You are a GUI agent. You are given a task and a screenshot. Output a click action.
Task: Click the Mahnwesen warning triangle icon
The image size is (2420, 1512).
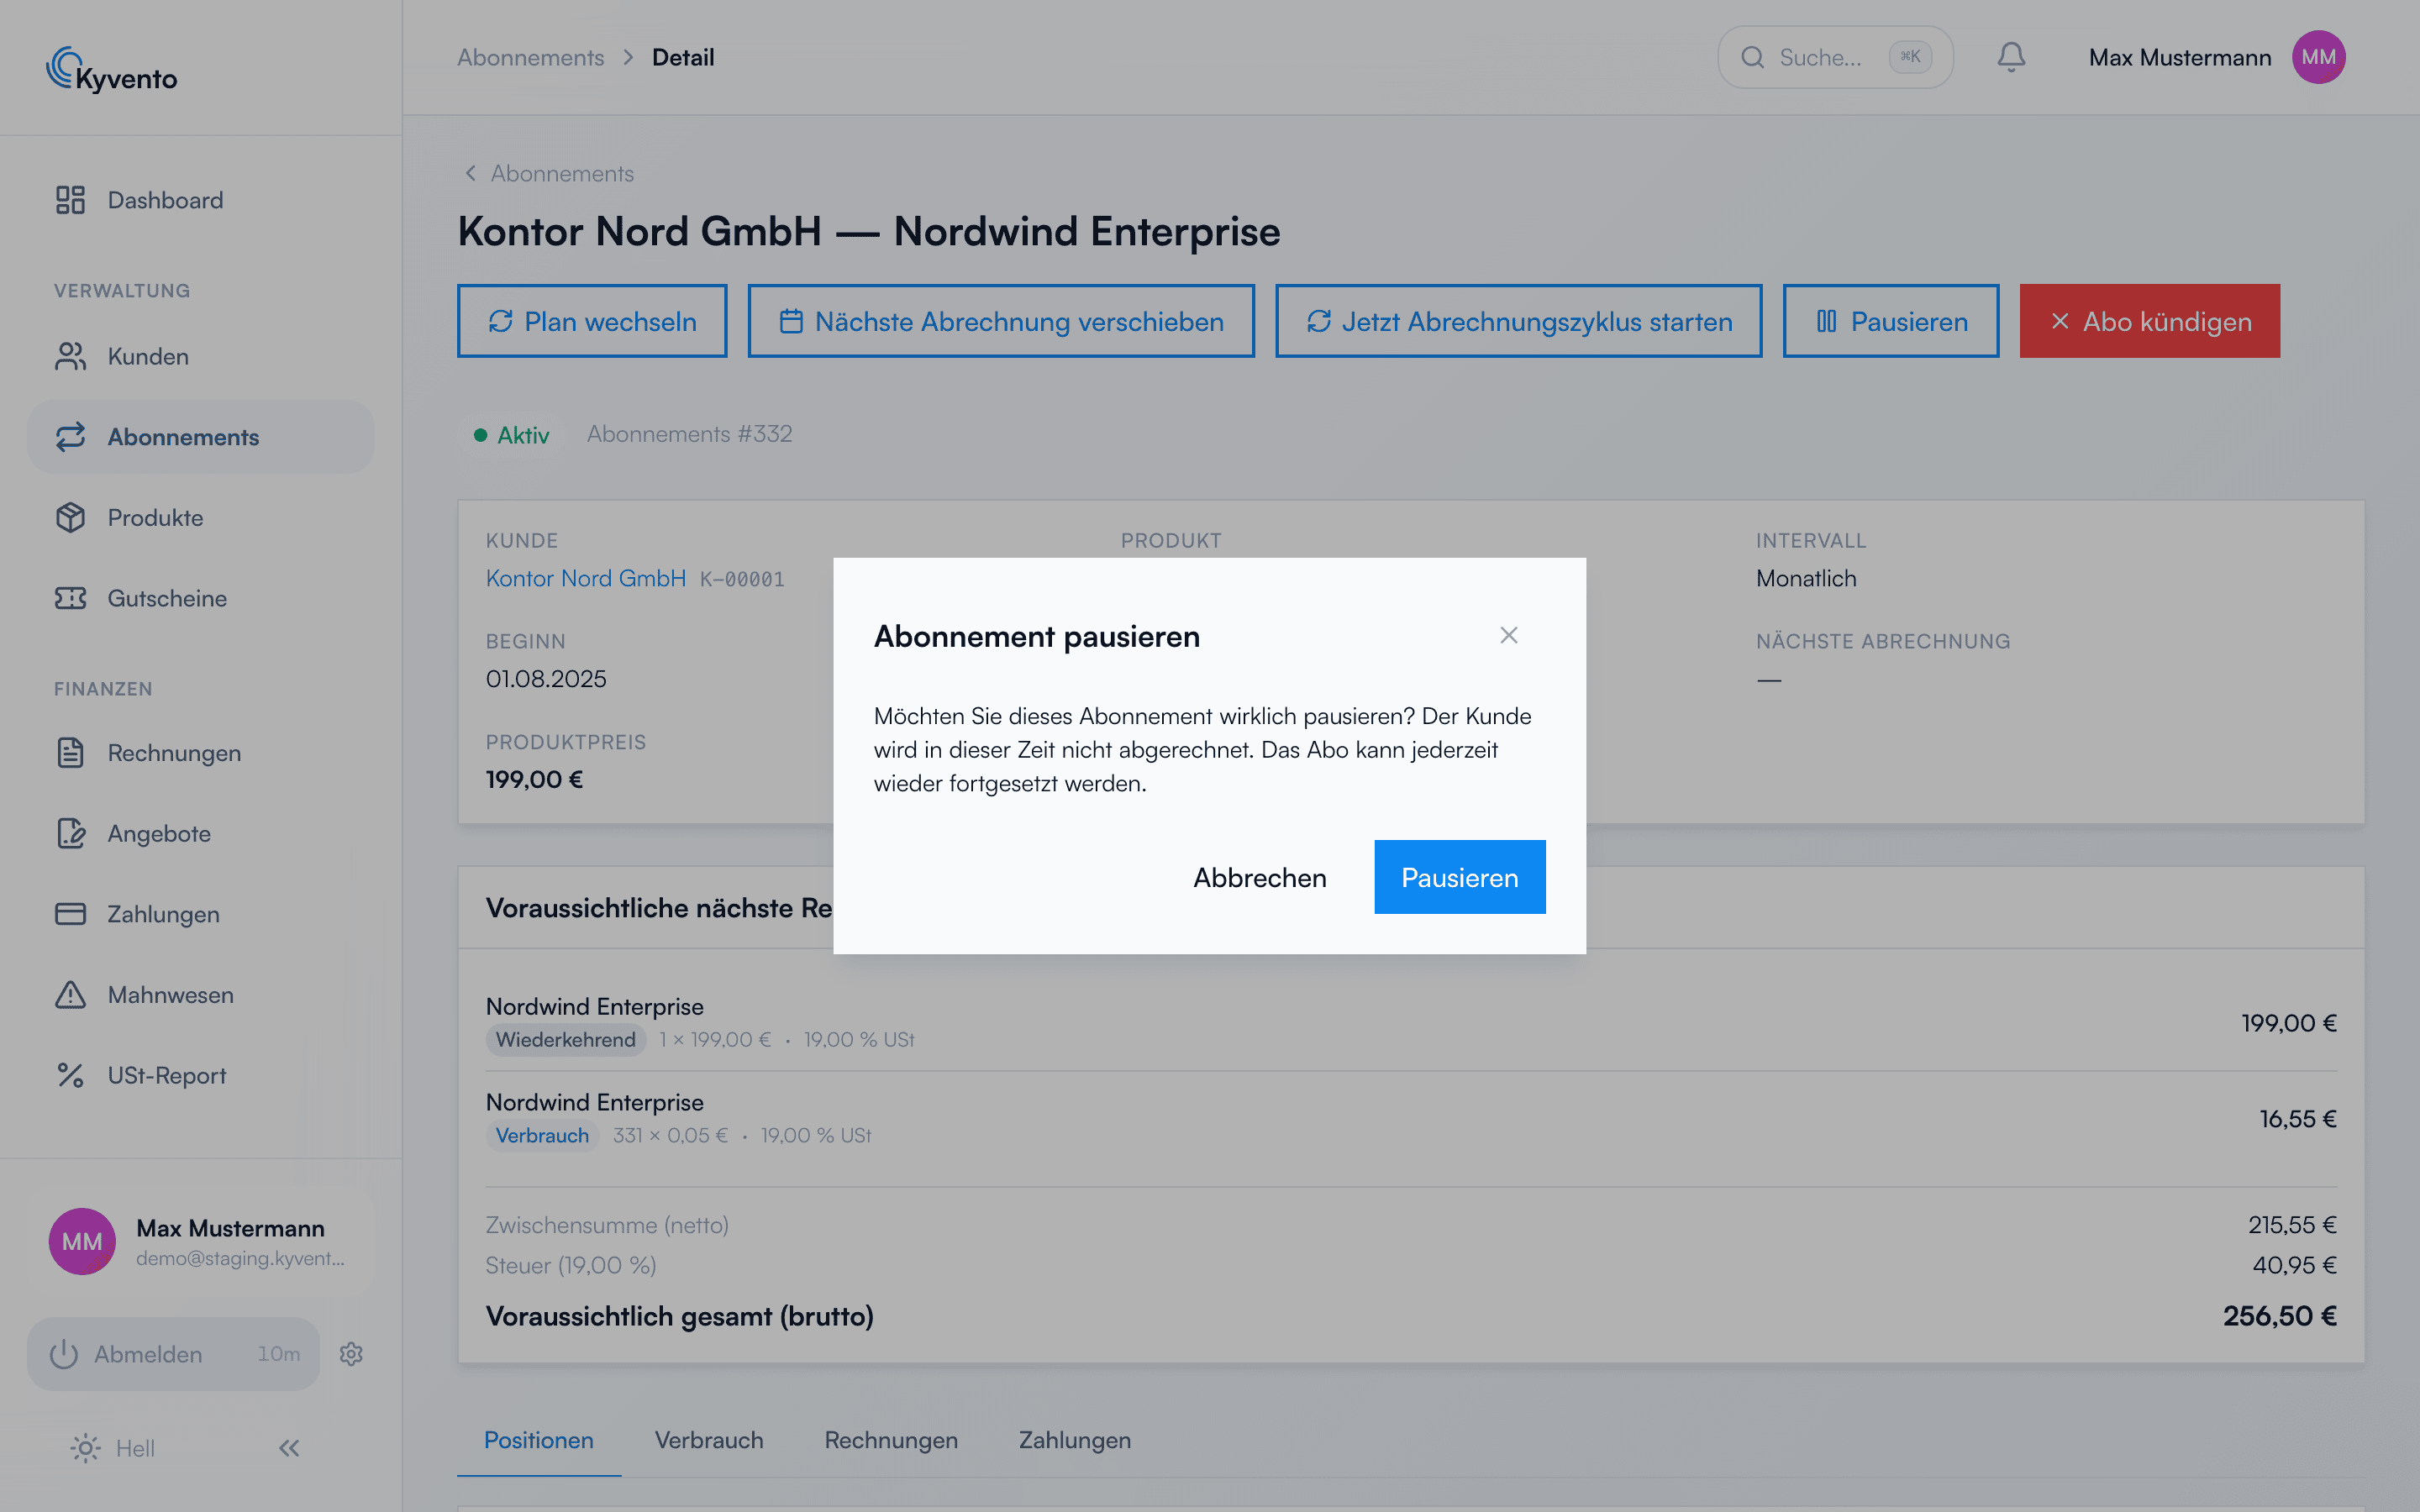click(x=70, y=995)
